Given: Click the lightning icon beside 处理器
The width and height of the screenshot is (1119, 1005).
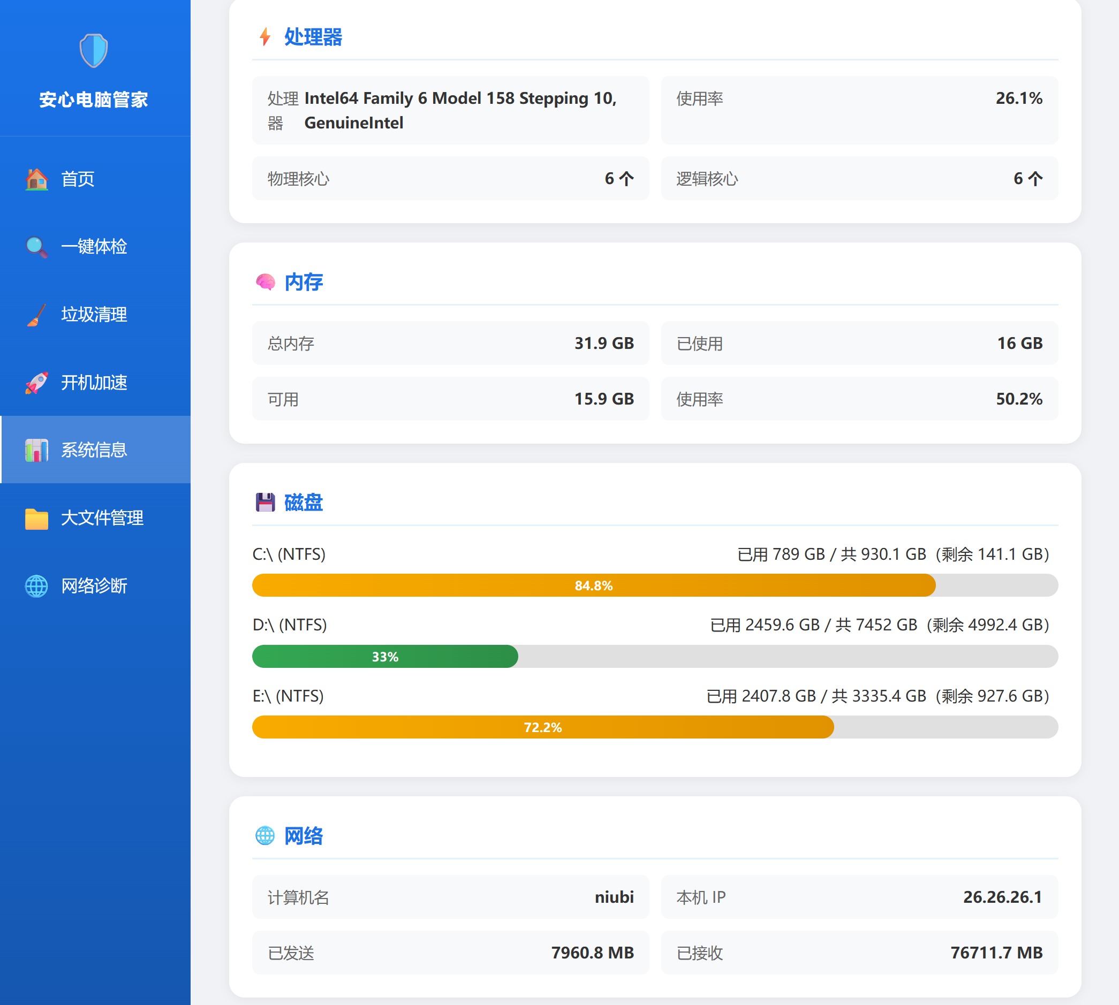Looking at the screenshot, I should [x=265, y=37].
